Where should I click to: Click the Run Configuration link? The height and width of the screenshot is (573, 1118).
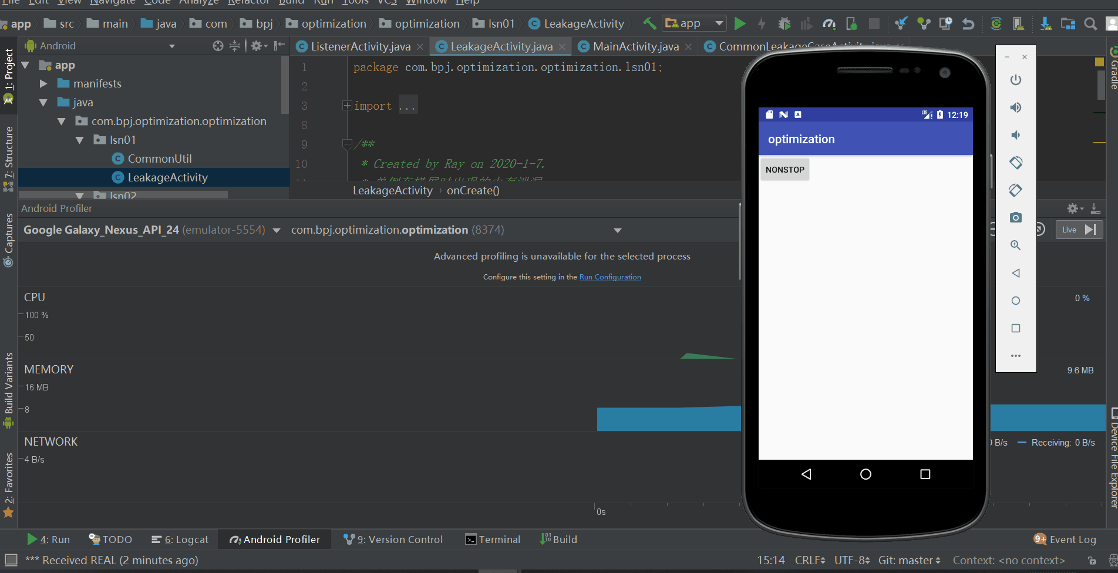(610, 277)
